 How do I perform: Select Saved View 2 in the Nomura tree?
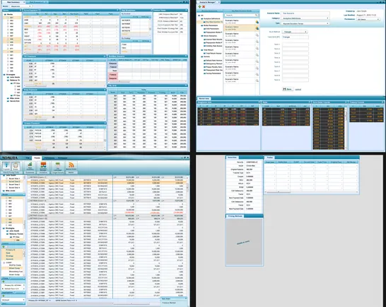click(x=14, y=181)
